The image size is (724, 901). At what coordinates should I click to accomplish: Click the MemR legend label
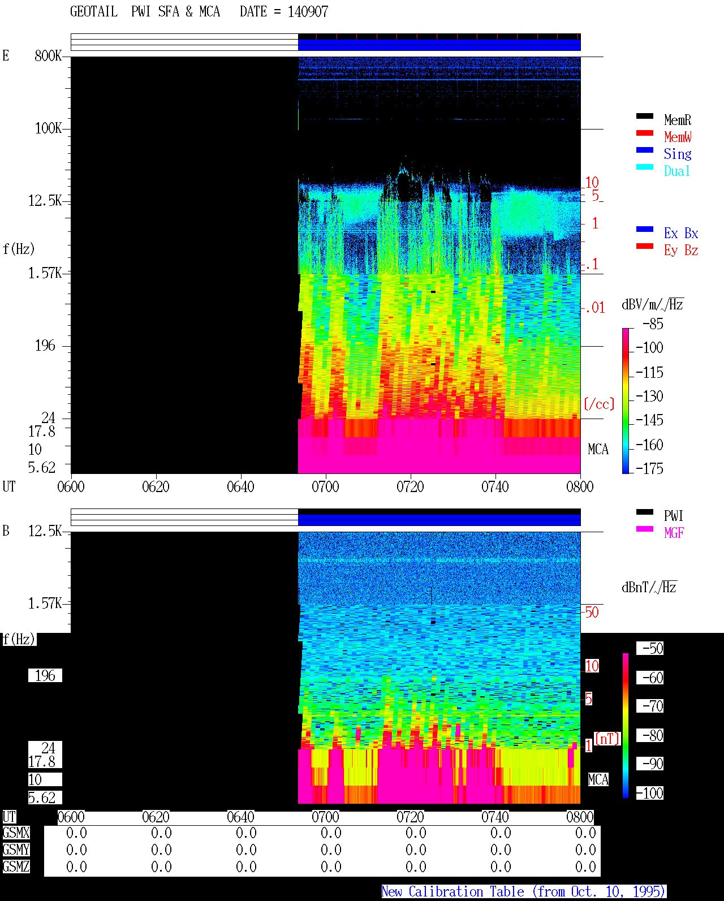[678, 120]
